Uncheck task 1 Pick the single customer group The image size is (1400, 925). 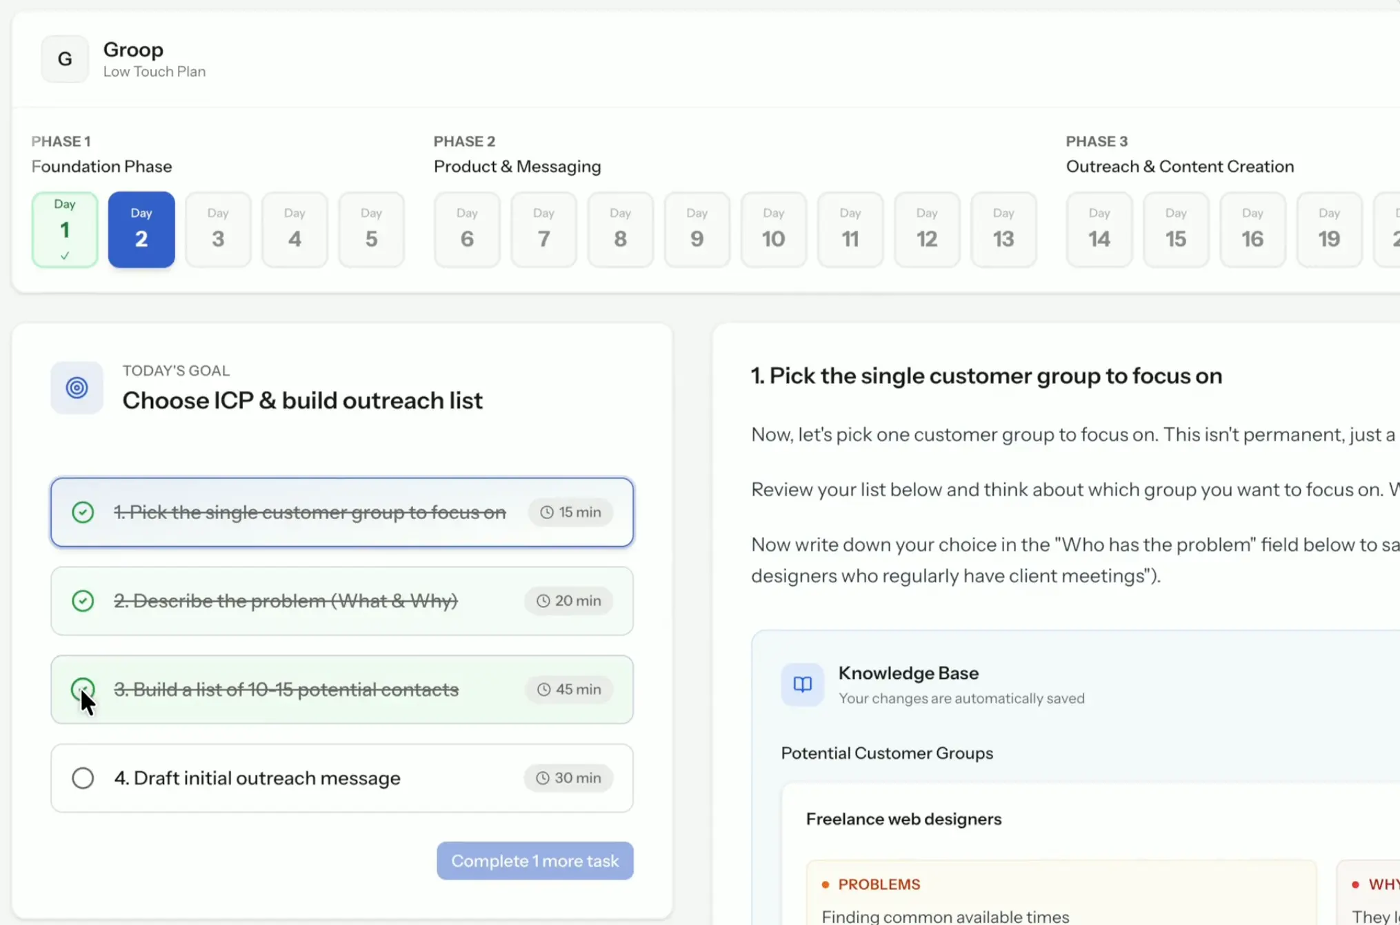(83, 512)
